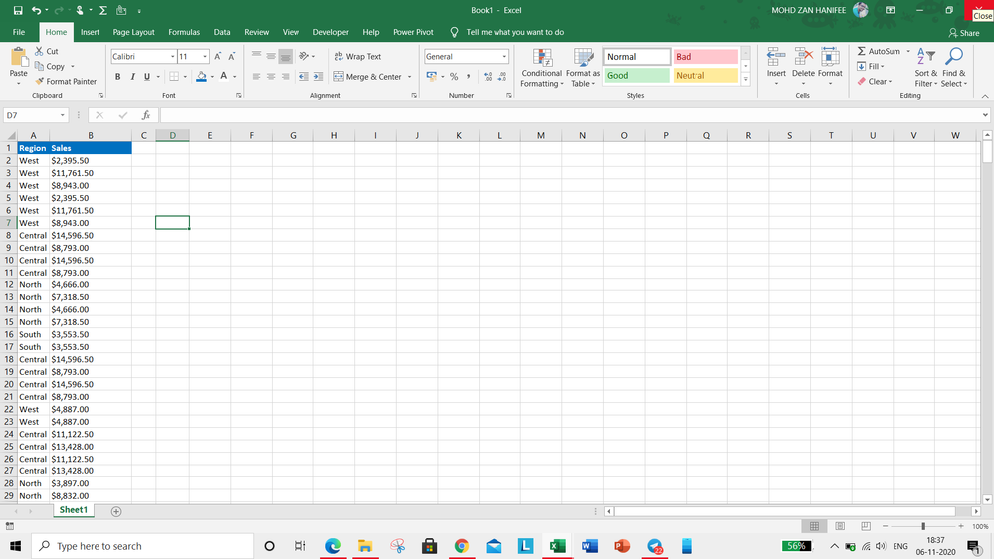This screenshot has width=994, height=559.
Task: Click the Copy button
Action: tap(51, 66)
